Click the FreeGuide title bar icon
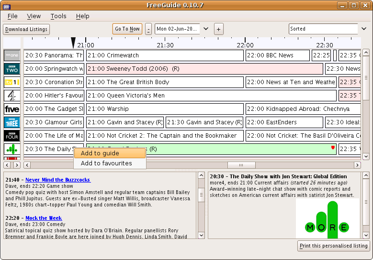373x260 pixels. 6,6
